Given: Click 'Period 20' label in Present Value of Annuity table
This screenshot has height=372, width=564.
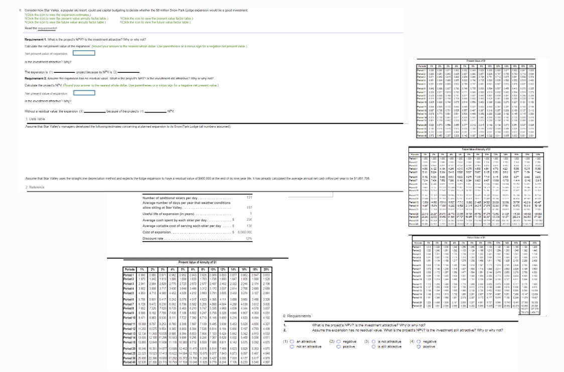Looking at the screenshot, I should click(128, 349).
